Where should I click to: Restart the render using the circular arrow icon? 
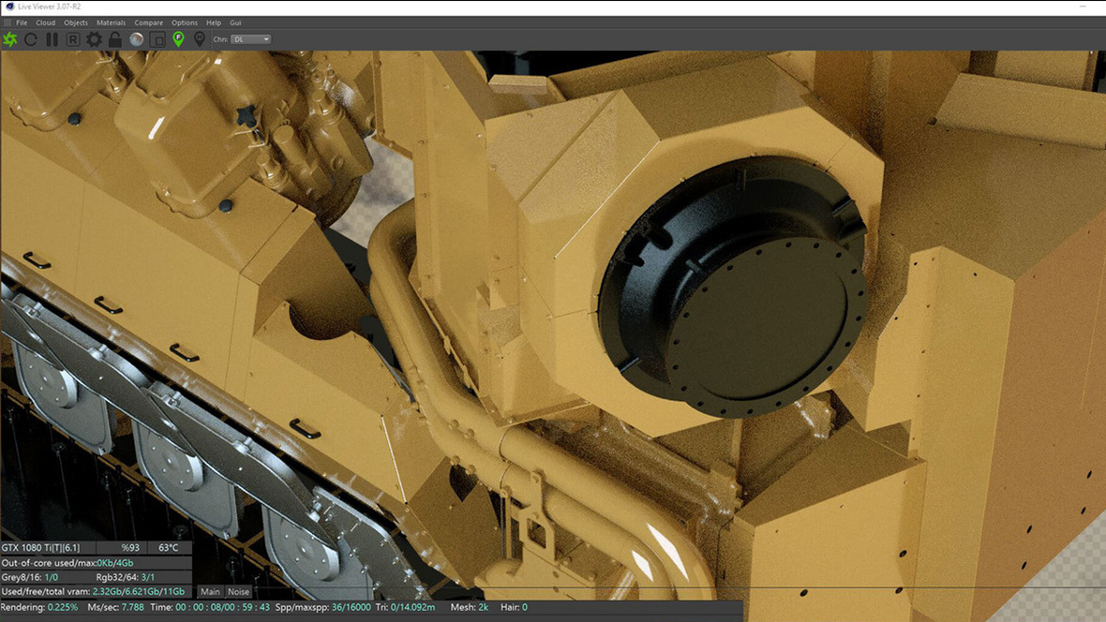point(32,39)
